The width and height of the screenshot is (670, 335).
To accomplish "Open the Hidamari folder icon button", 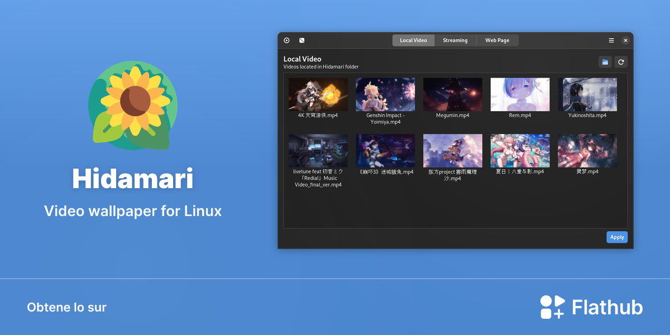I will (x=605, y=62).
